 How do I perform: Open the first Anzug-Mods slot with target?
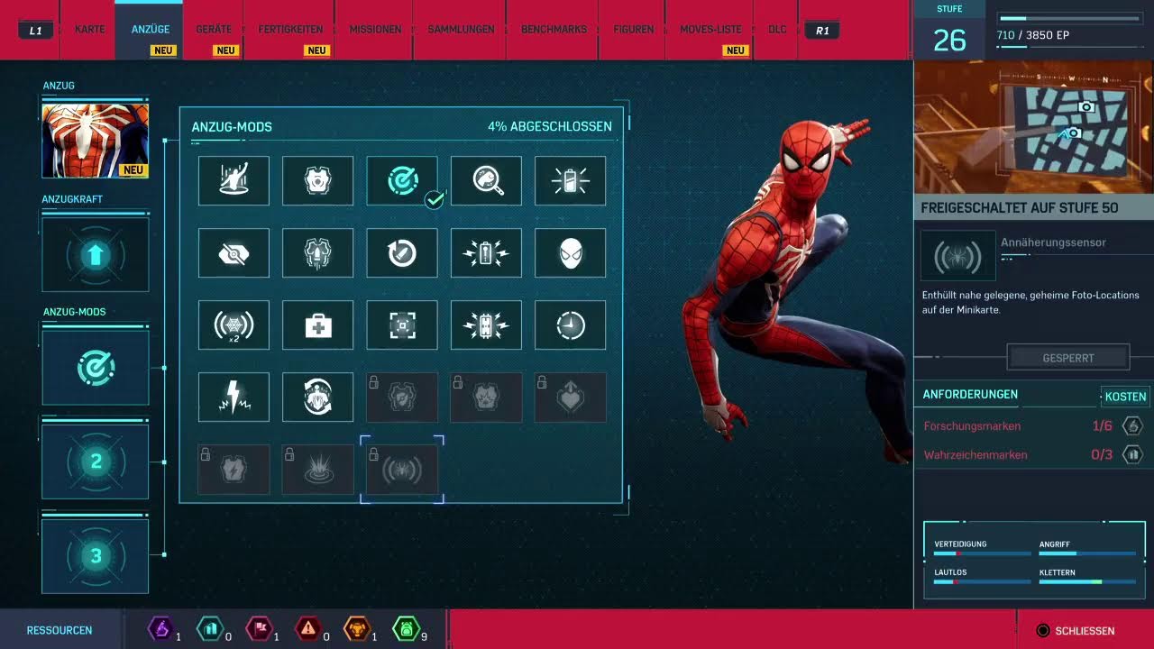pos(96,368)
